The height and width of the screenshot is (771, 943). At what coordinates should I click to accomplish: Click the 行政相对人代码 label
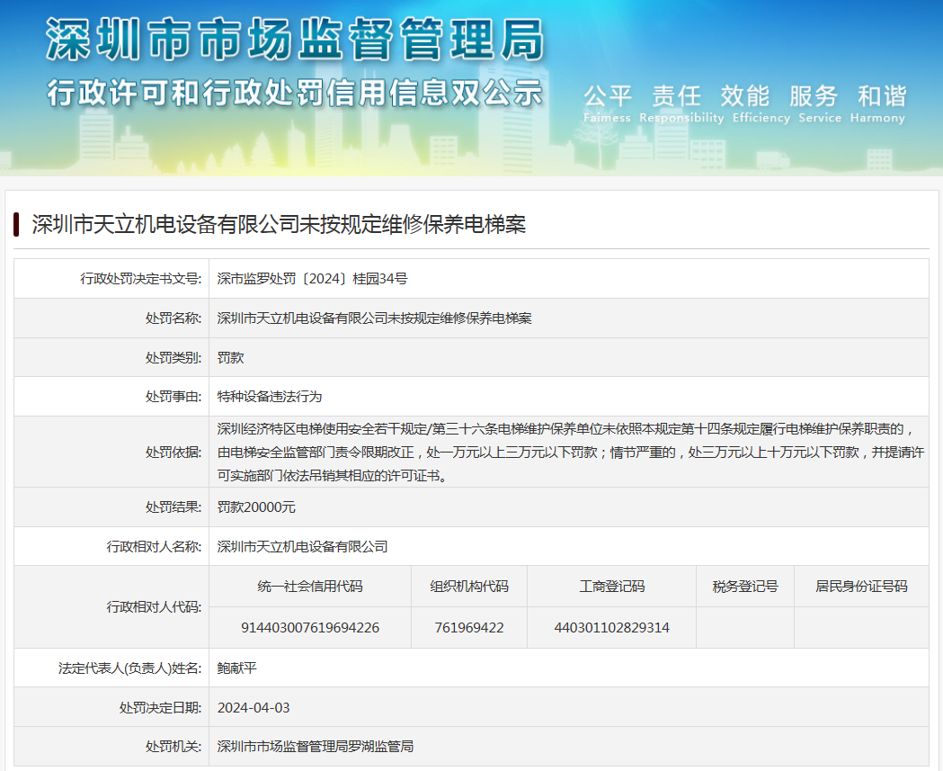coord(154,606)
